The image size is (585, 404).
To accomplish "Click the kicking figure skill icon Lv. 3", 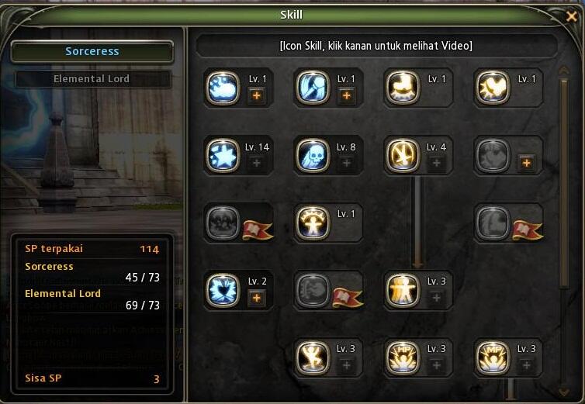I will coord(313,357).
